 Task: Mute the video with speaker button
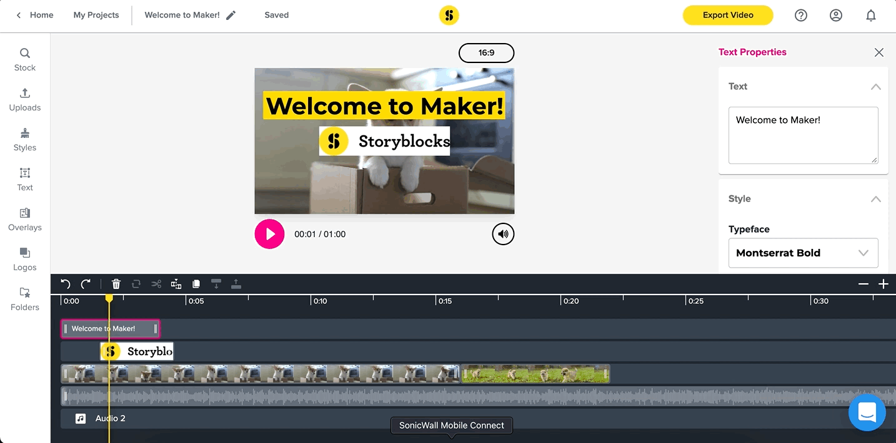pos(503,234)
